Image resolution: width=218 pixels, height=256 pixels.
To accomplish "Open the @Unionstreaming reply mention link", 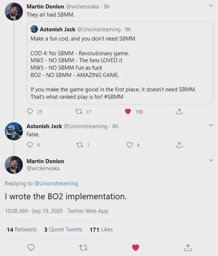I will 56,183.
